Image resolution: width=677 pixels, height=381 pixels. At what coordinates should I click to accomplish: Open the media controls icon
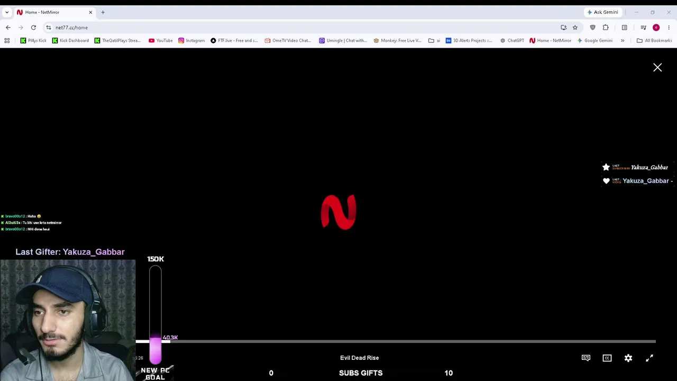point(643,28)
